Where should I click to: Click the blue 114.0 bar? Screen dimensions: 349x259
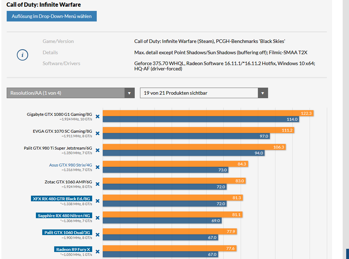click(201, 119)
